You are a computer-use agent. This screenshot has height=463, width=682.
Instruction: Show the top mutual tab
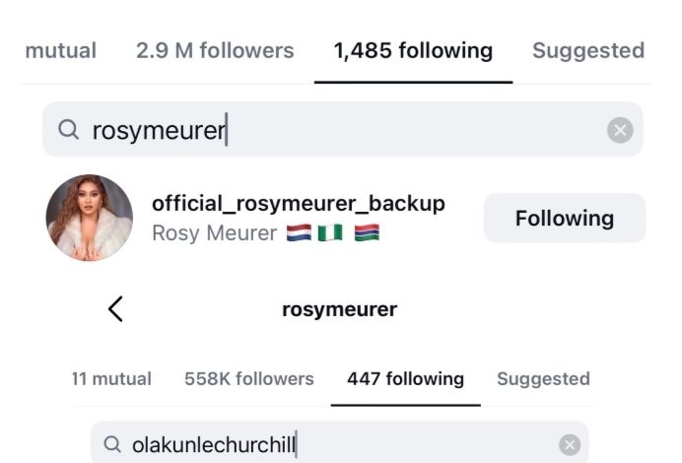click(x=61, y=50)
